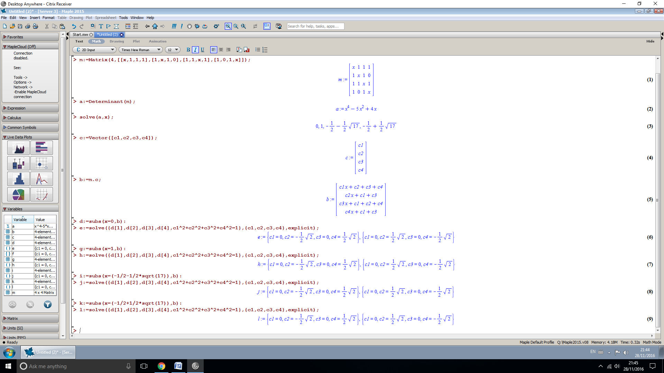Toggle Underline formatting
The width and height of the screenshot is (664, 373).
tap(203, 50)
